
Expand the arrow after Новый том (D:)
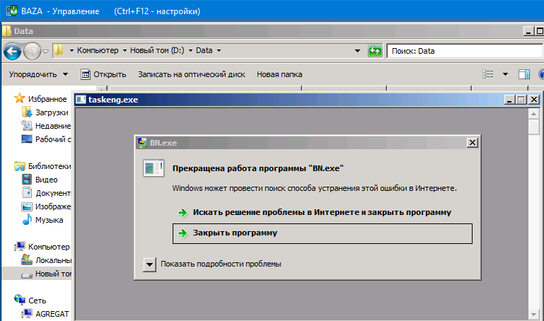click(x=190, y=51)
